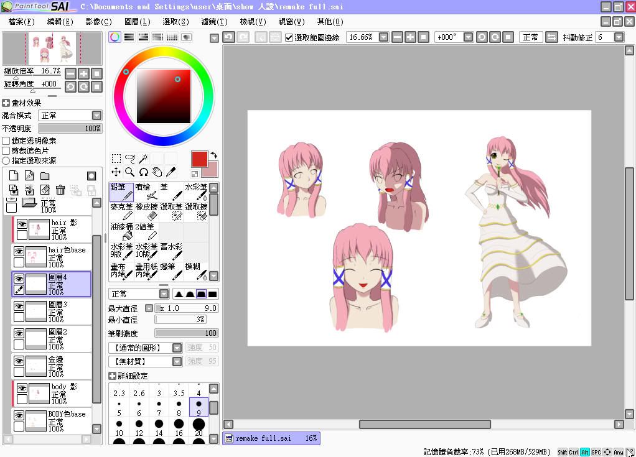636x457 pixels.
Task: Choose the hand pan tool
Action: 157,172
